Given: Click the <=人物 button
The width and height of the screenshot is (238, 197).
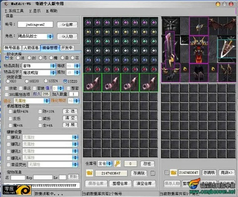Looking at the screenshot, I should 67,36.
